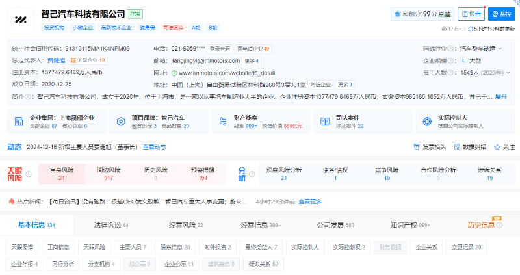Click the 国标行业 help question icon
The height and width of the screenshot is (275, 520).
pyautogui.click(x=450, y=49)
